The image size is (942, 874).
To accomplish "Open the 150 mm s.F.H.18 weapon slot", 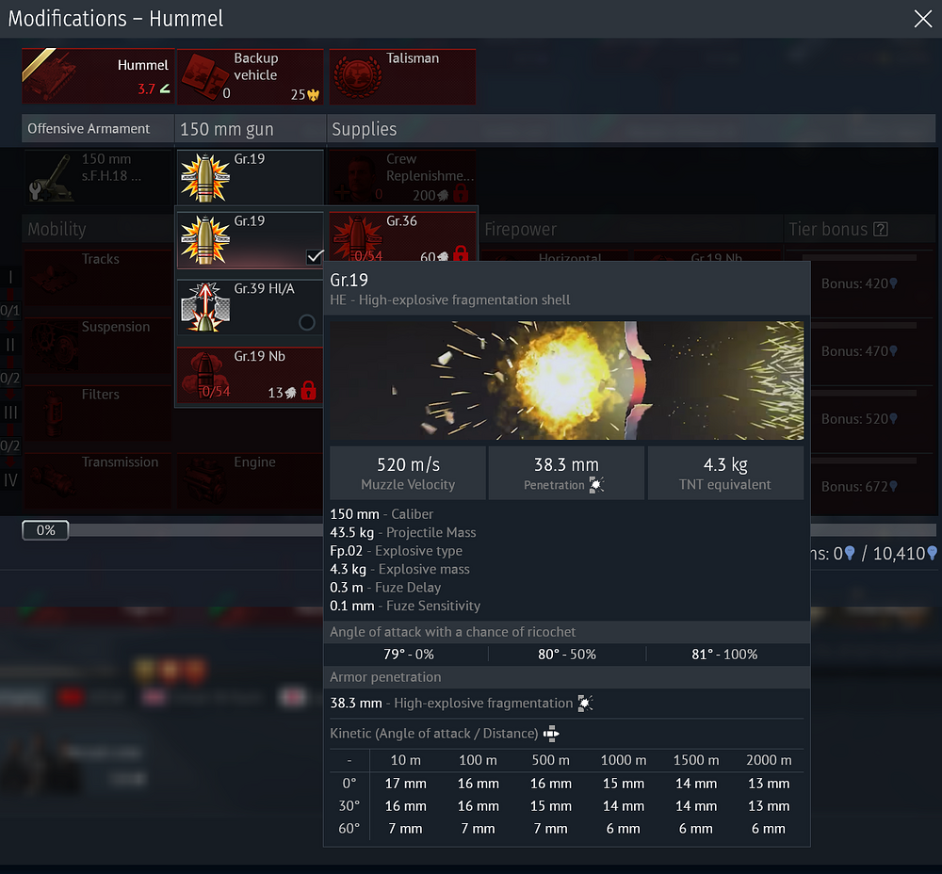I will (x=99, y=177).
